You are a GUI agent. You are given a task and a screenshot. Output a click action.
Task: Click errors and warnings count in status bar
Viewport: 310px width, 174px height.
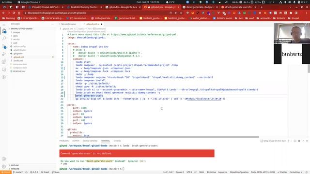(x=34, y=172)
